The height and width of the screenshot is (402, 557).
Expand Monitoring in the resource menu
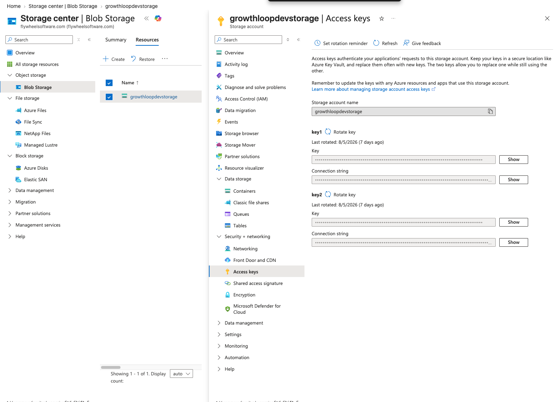pyautogui.click(x=219, y=346)
